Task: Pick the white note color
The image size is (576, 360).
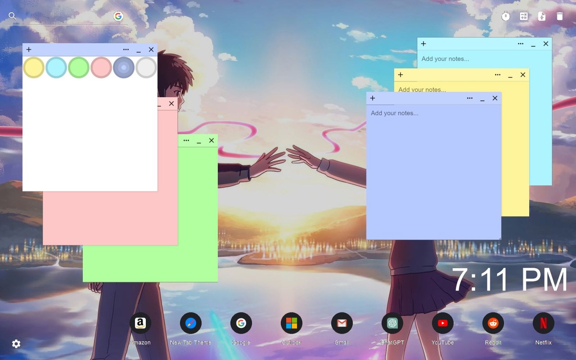Action: click(x=146, y=67)
